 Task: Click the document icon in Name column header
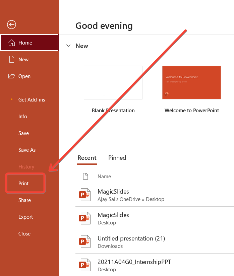(x=85, y=176)
